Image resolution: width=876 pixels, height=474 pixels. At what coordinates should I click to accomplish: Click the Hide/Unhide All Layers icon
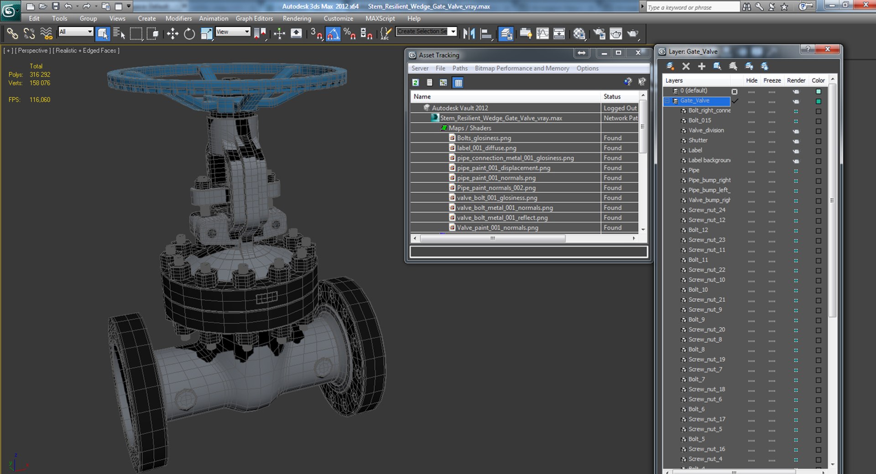coord(749,66)
